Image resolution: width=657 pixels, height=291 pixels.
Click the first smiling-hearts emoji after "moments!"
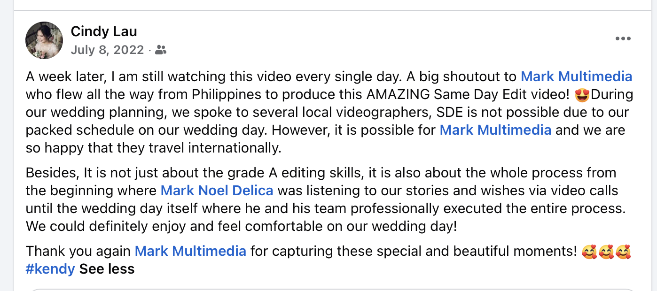coord(589,252)
